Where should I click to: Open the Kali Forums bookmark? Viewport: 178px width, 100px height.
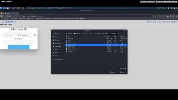coord(39,19)
